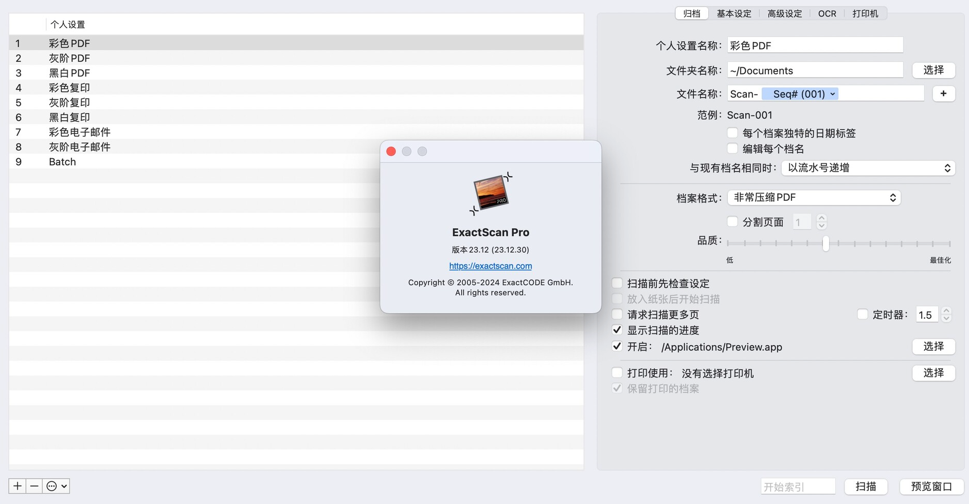Screen dimensions: 969x504
Task: Toggle 请求扫描更多页 checkbox
Action: (617, 314)
